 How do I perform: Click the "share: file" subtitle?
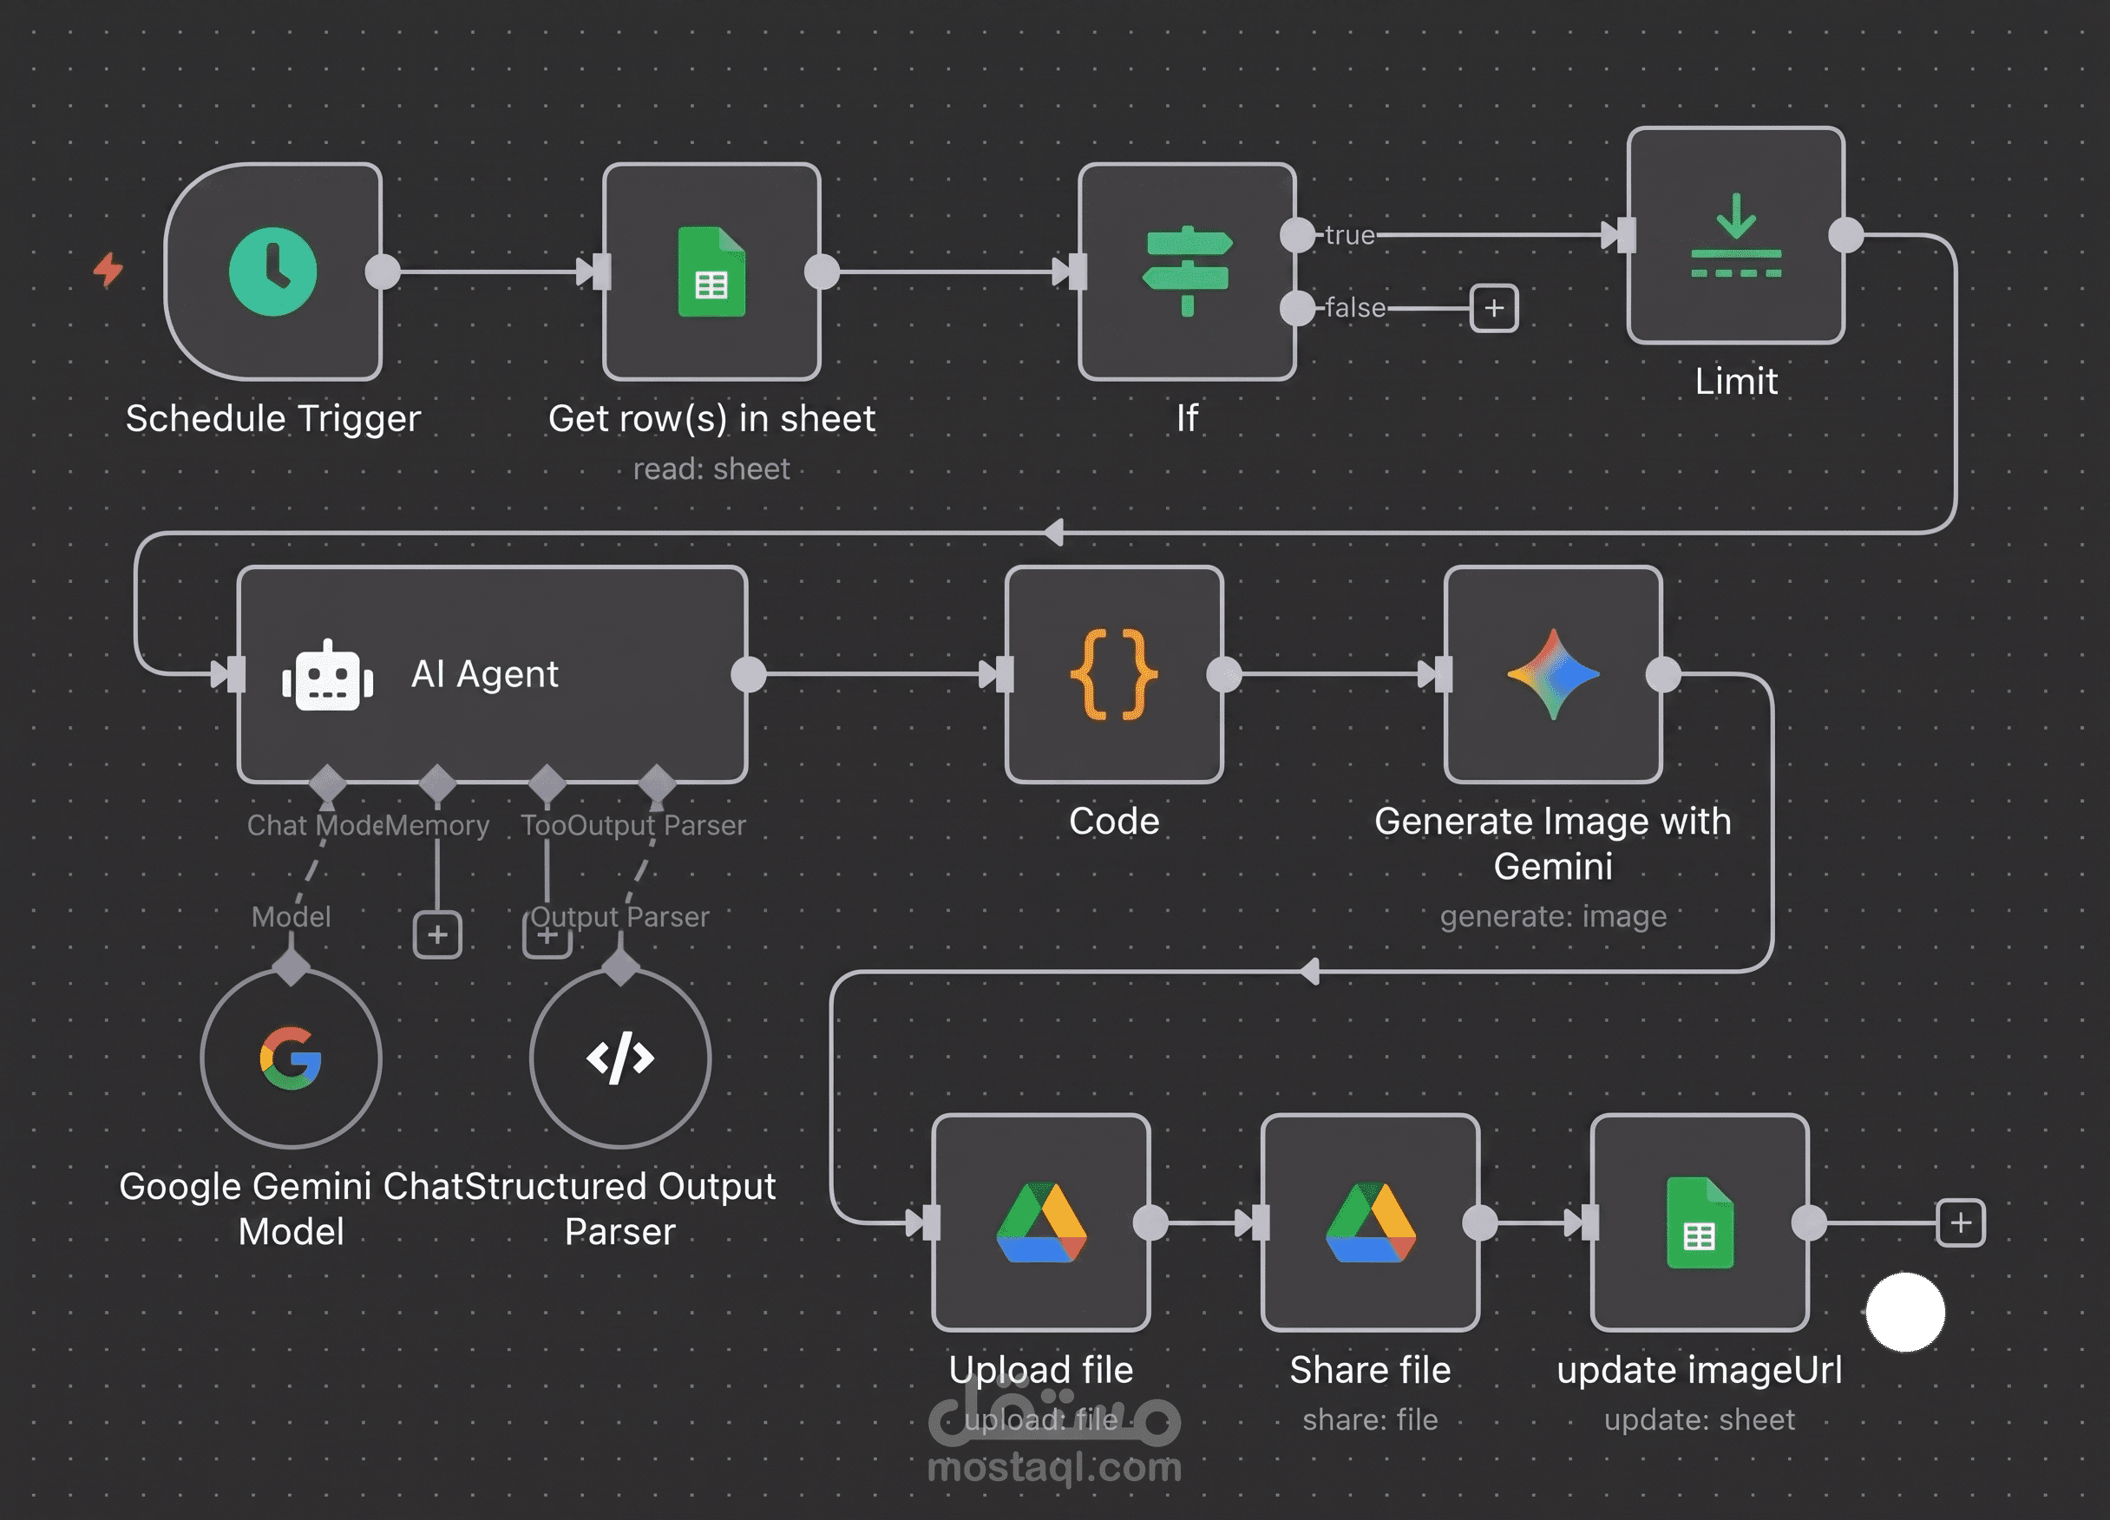click(x=1371, y=1419)
